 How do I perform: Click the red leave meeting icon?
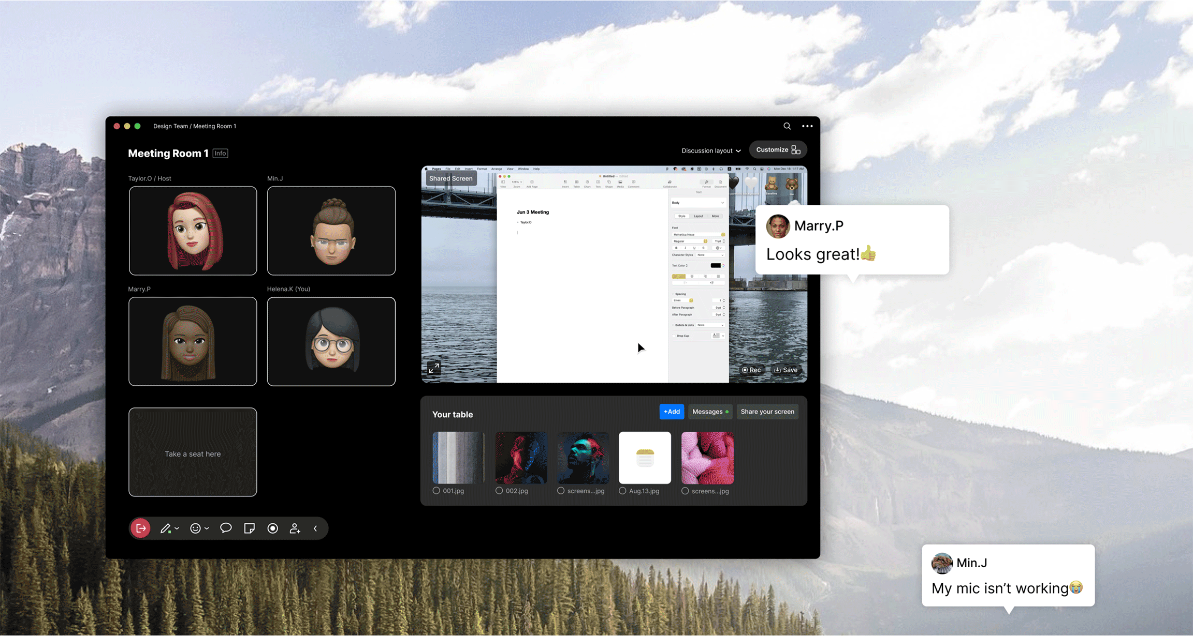point(140,528)
